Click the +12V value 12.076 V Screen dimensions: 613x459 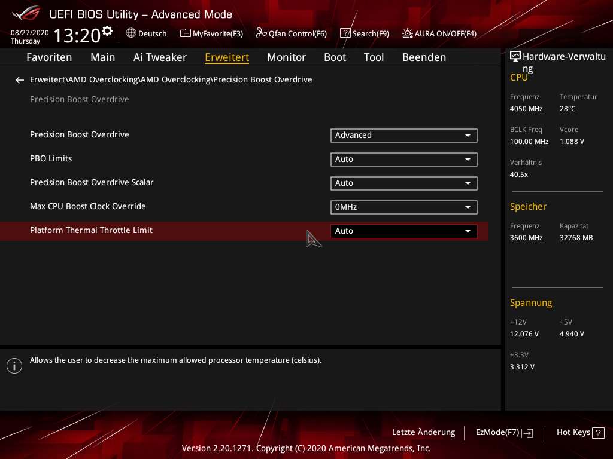pos(524,334)
